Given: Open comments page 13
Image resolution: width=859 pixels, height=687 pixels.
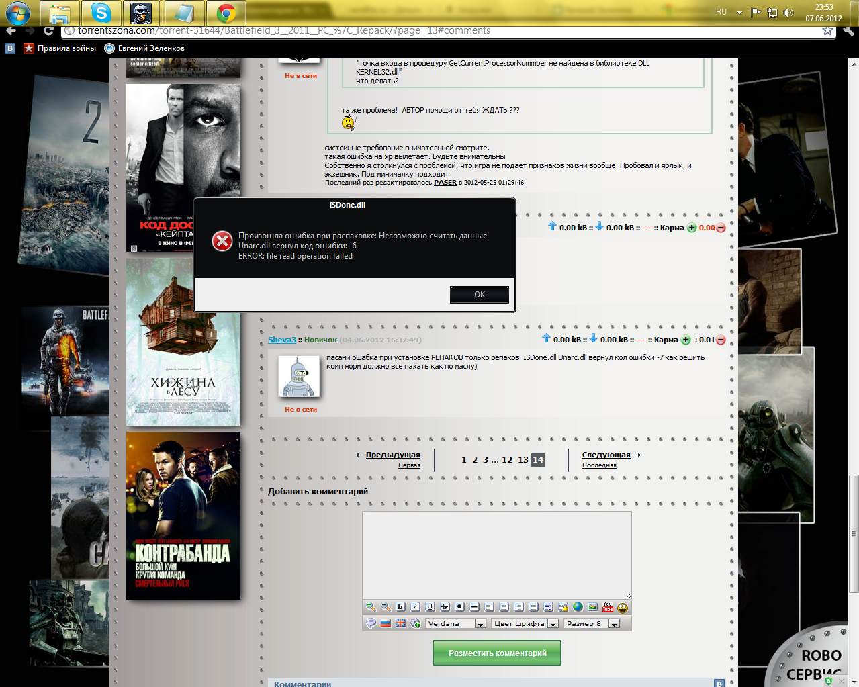Looking at the screenshot, I should point(523,460).
